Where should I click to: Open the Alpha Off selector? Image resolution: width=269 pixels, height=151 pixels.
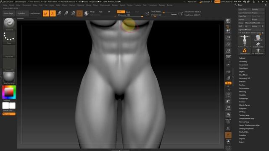pyautogui.click(x=9, y=51)
